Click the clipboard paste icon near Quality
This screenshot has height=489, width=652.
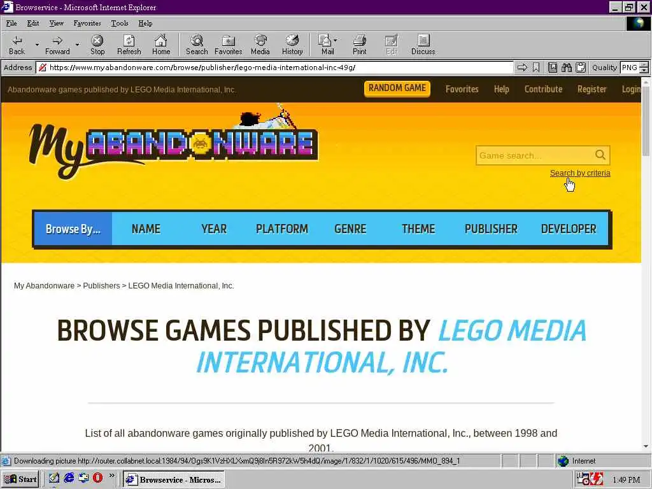click(581, 67)
